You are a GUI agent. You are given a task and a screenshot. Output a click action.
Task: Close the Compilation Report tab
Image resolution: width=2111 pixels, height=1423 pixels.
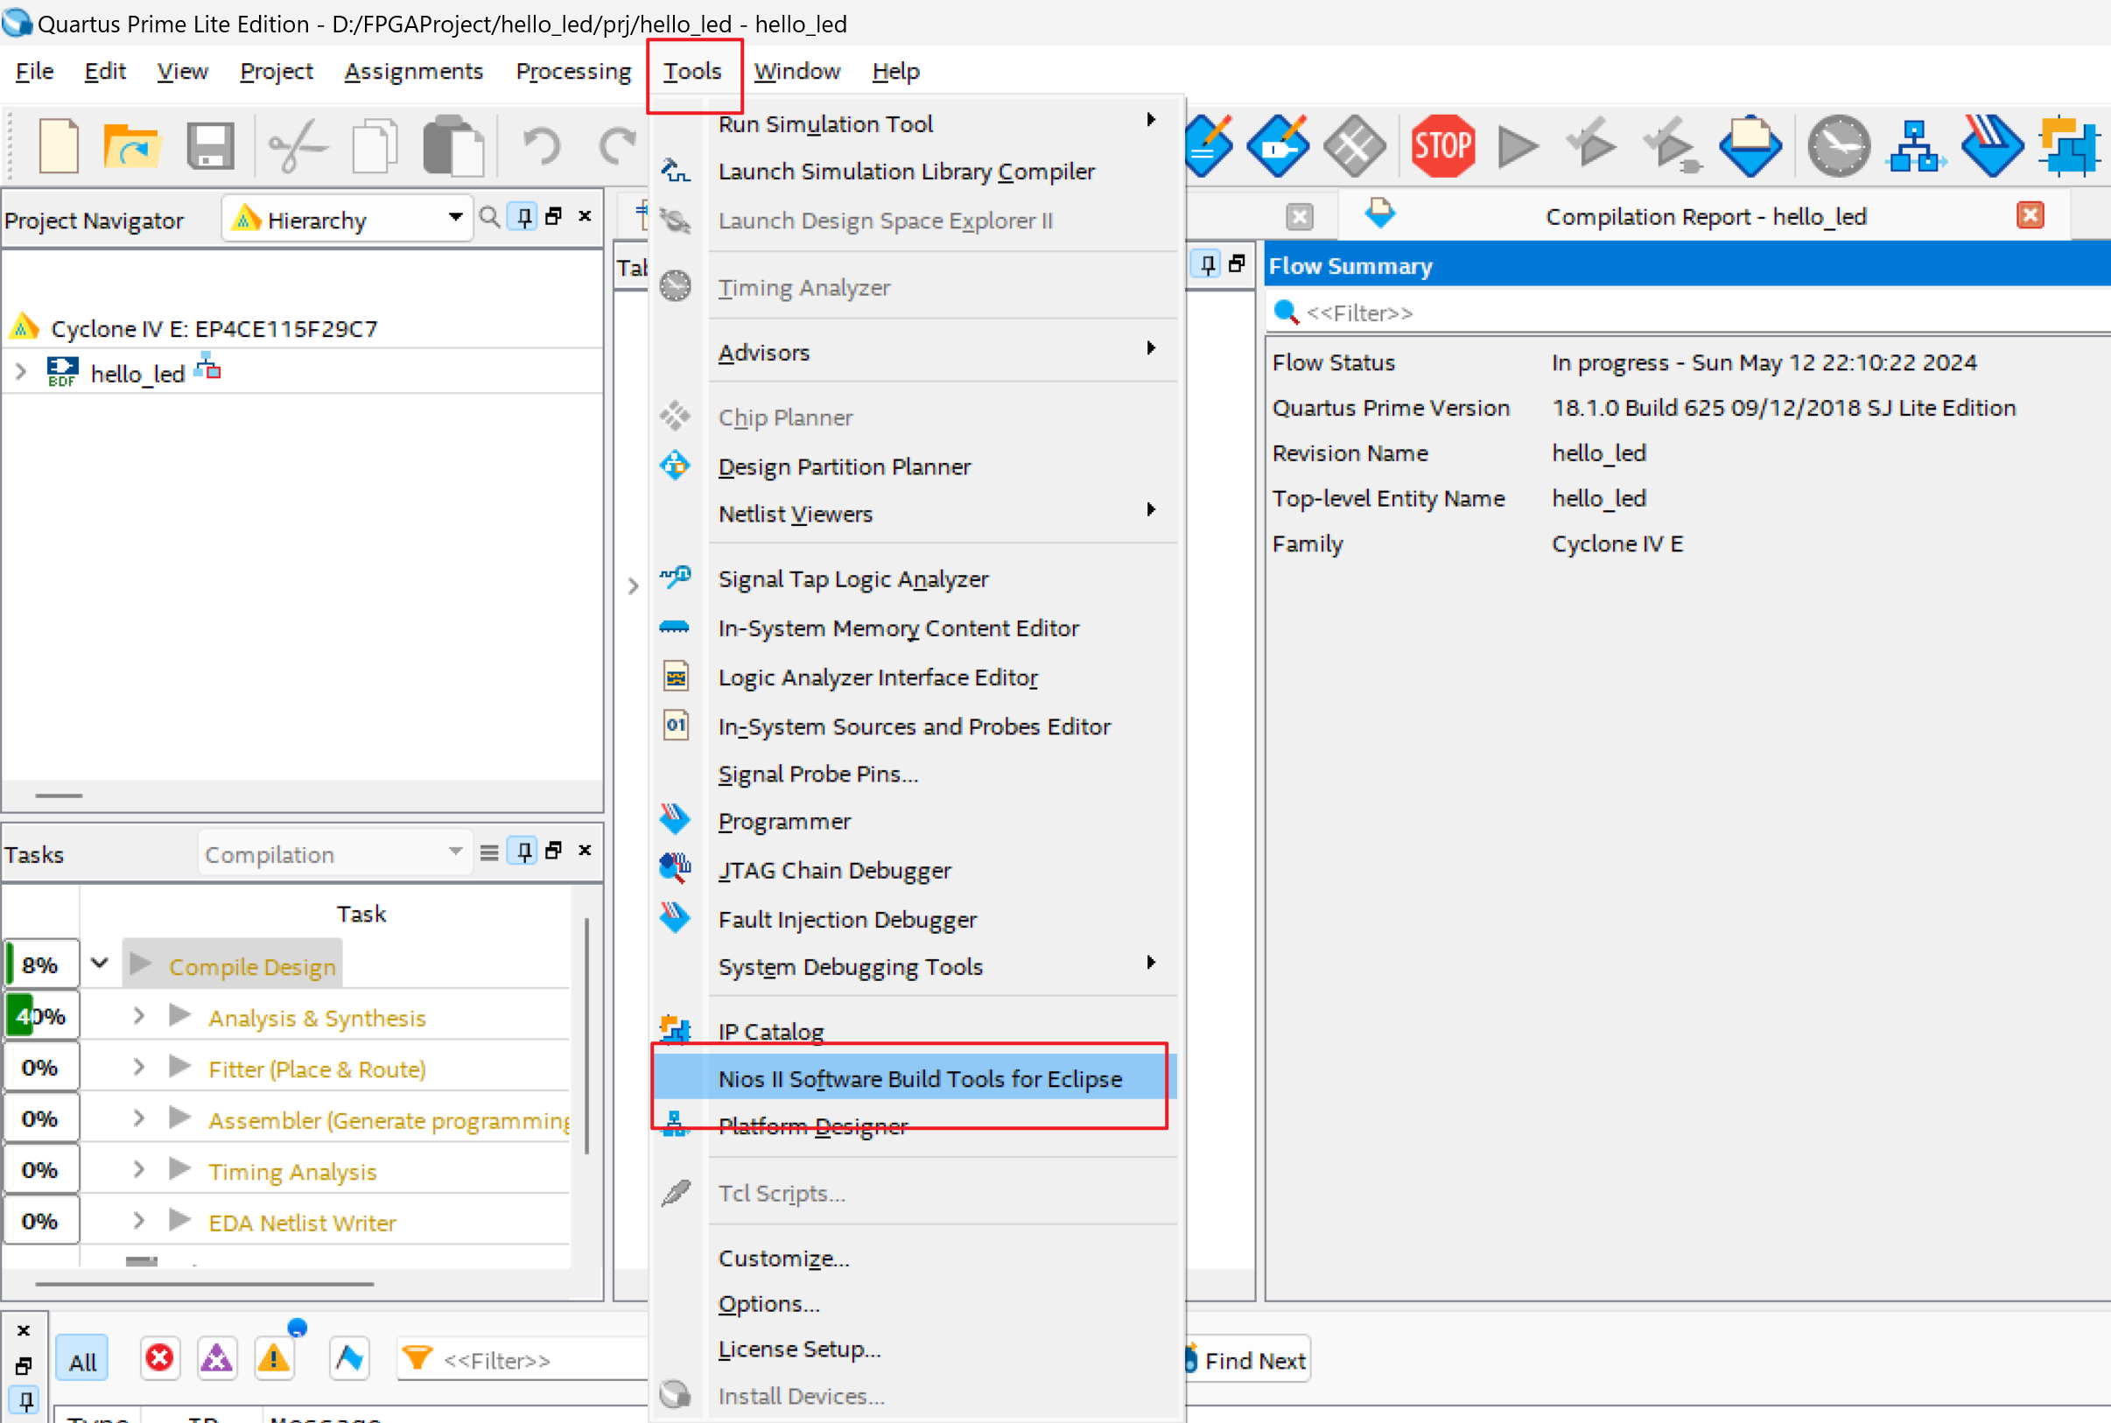pyautogui.click(x=2030, y=215)
